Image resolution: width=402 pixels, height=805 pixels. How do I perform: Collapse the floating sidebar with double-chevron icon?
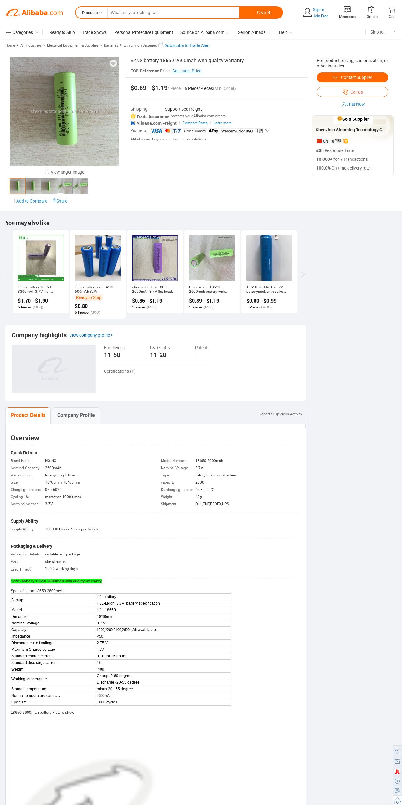(x=397, y=751)
